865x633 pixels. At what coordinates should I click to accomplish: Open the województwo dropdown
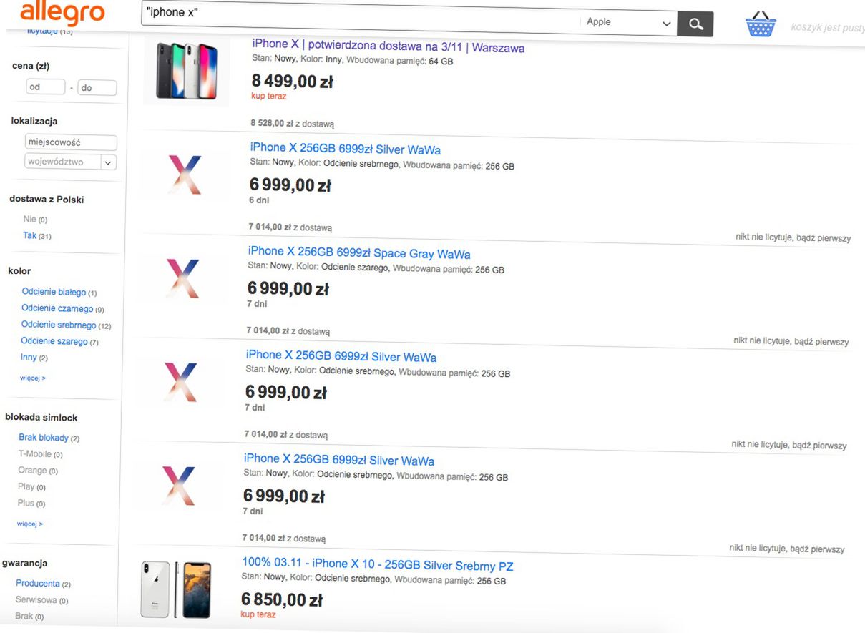point(70,162)
